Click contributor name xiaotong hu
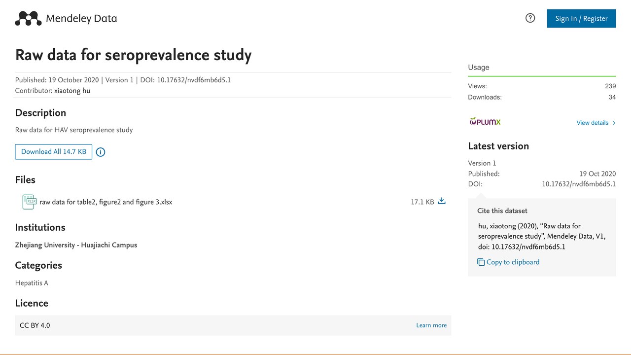The height and width of the screenshot is (355, 631). pos(72,91)
